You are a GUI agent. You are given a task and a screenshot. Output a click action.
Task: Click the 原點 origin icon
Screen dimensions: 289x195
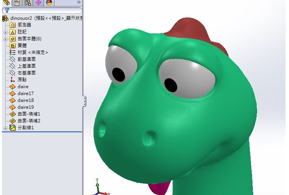pyautogui.click(x=12, y=79)
